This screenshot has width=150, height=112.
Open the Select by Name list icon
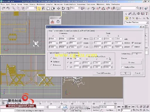44,8
